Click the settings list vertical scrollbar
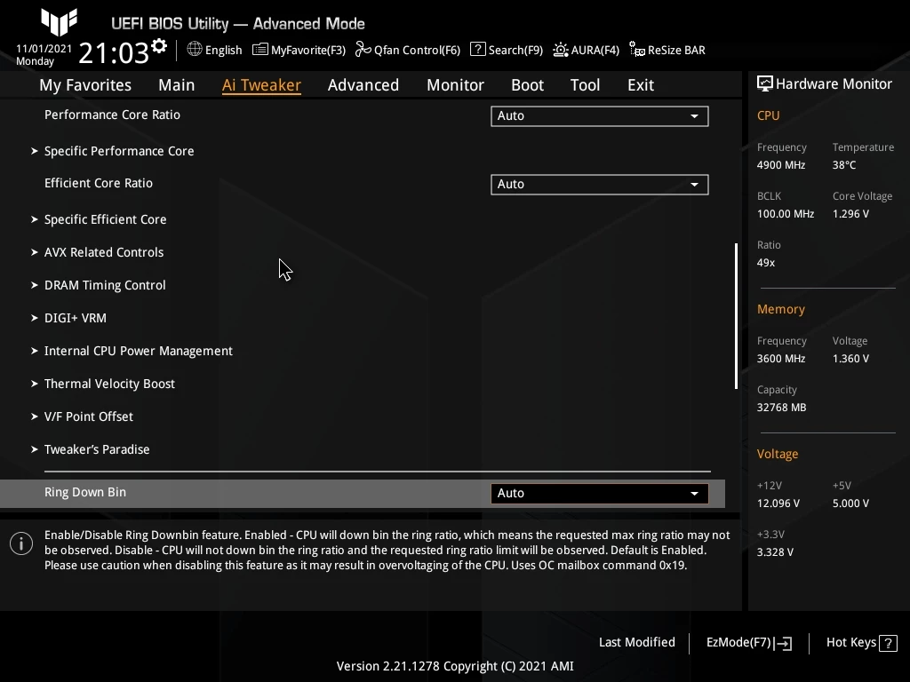 (x=736, y=316)
